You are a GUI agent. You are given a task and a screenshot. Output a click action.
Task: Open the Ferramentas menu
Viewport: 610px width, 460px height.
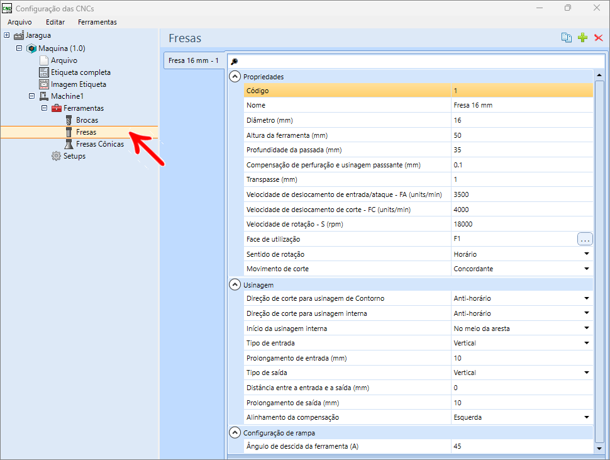97,22
